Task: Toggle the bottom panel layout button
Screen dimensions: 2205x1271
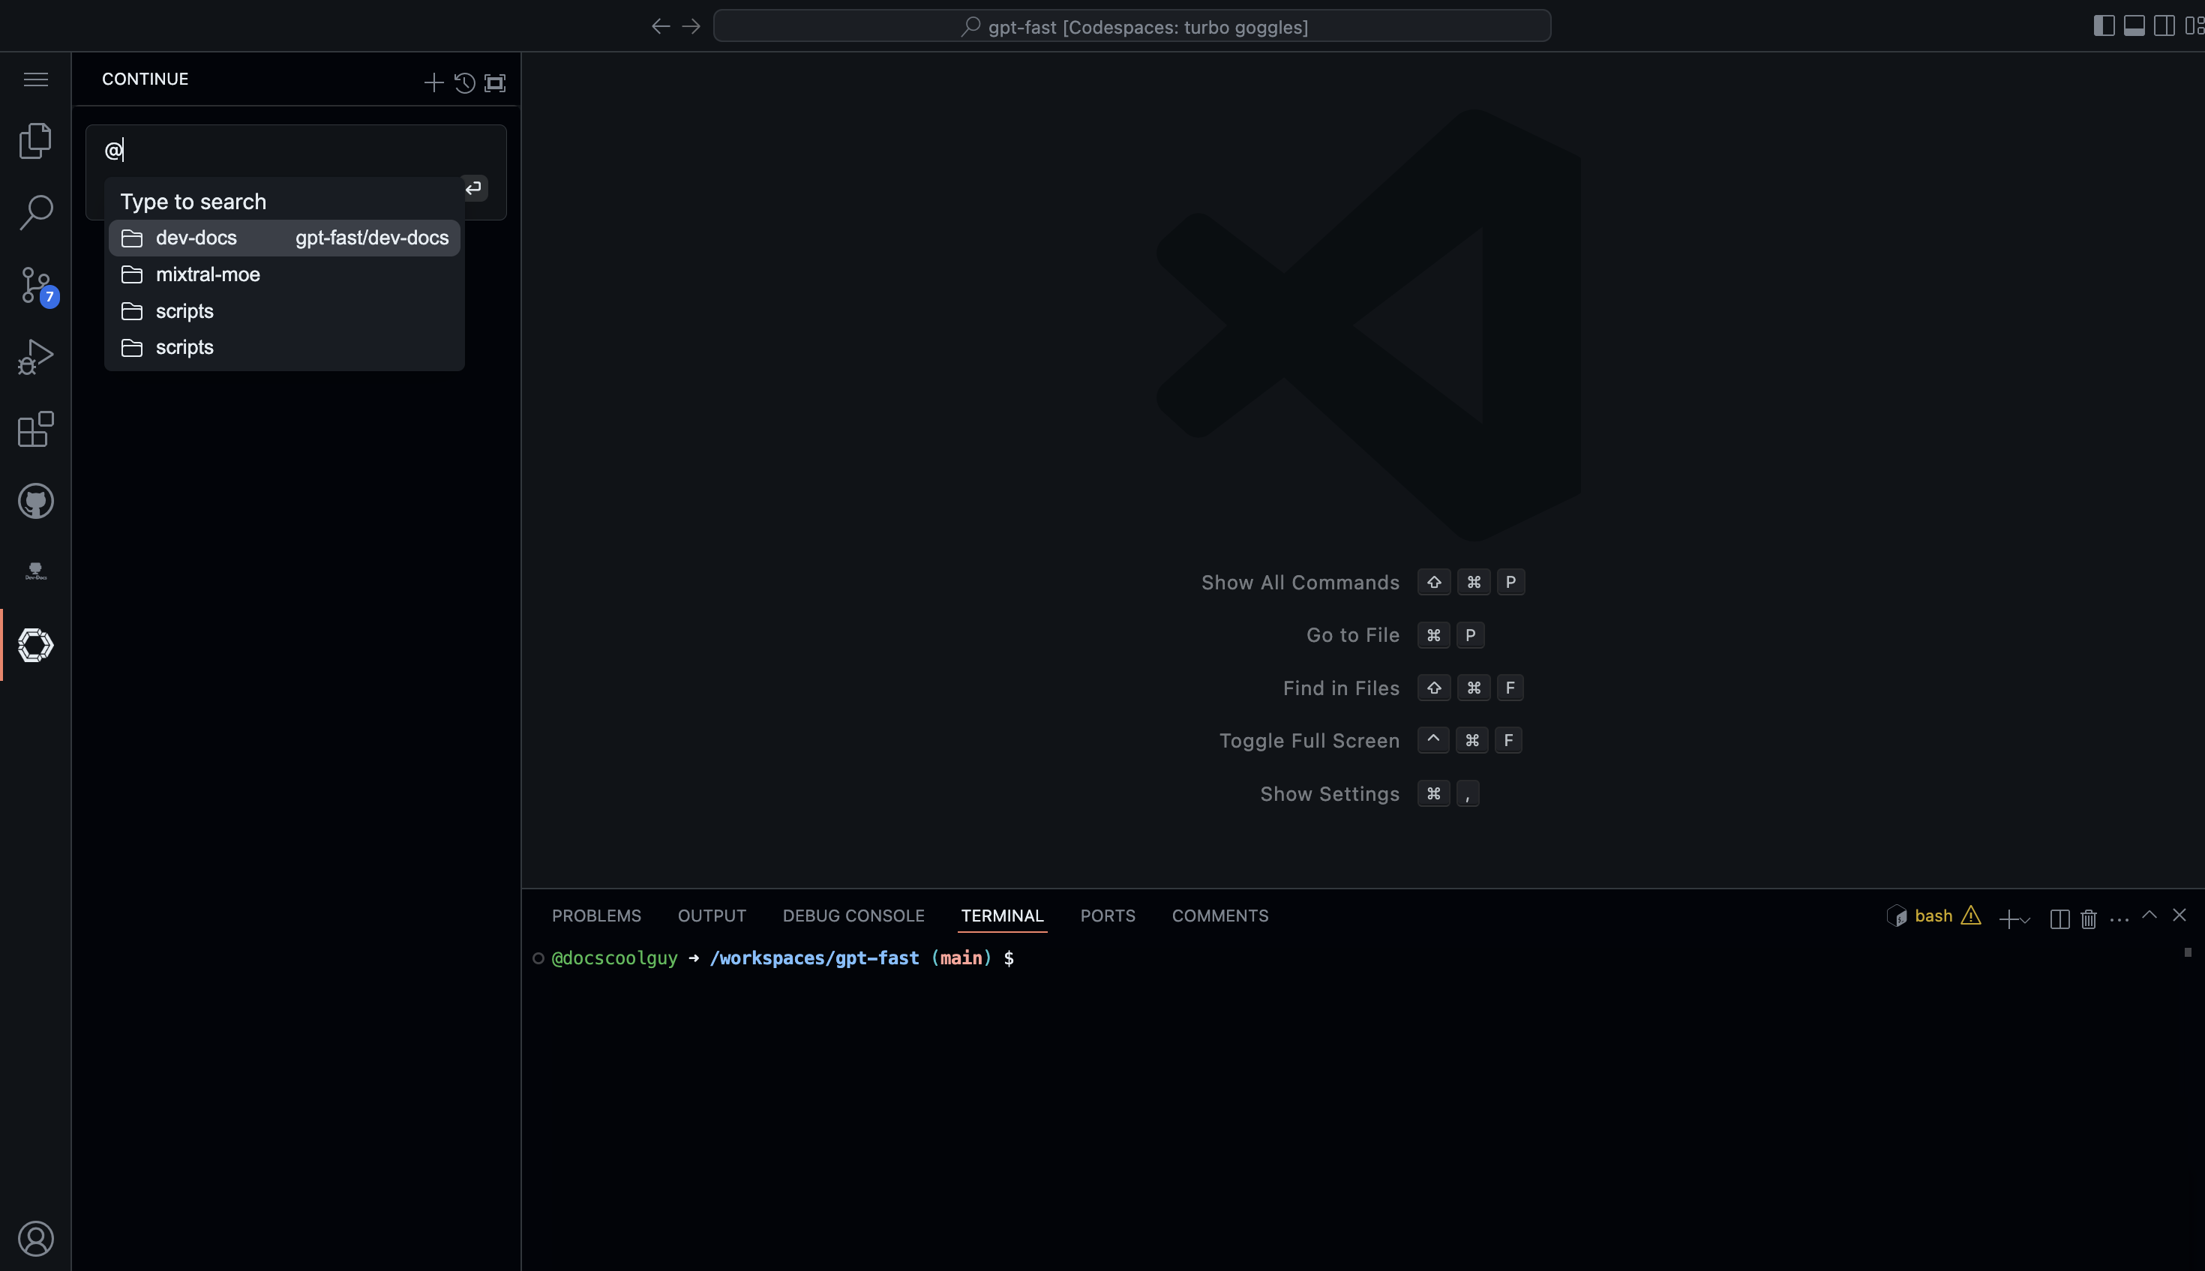Action: coord(2134,26)
